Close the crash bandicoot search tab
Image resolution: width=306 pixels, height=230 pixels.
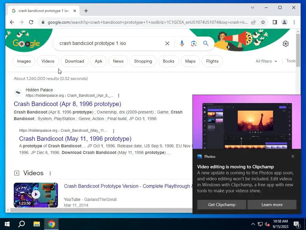[x=74, y=11]
